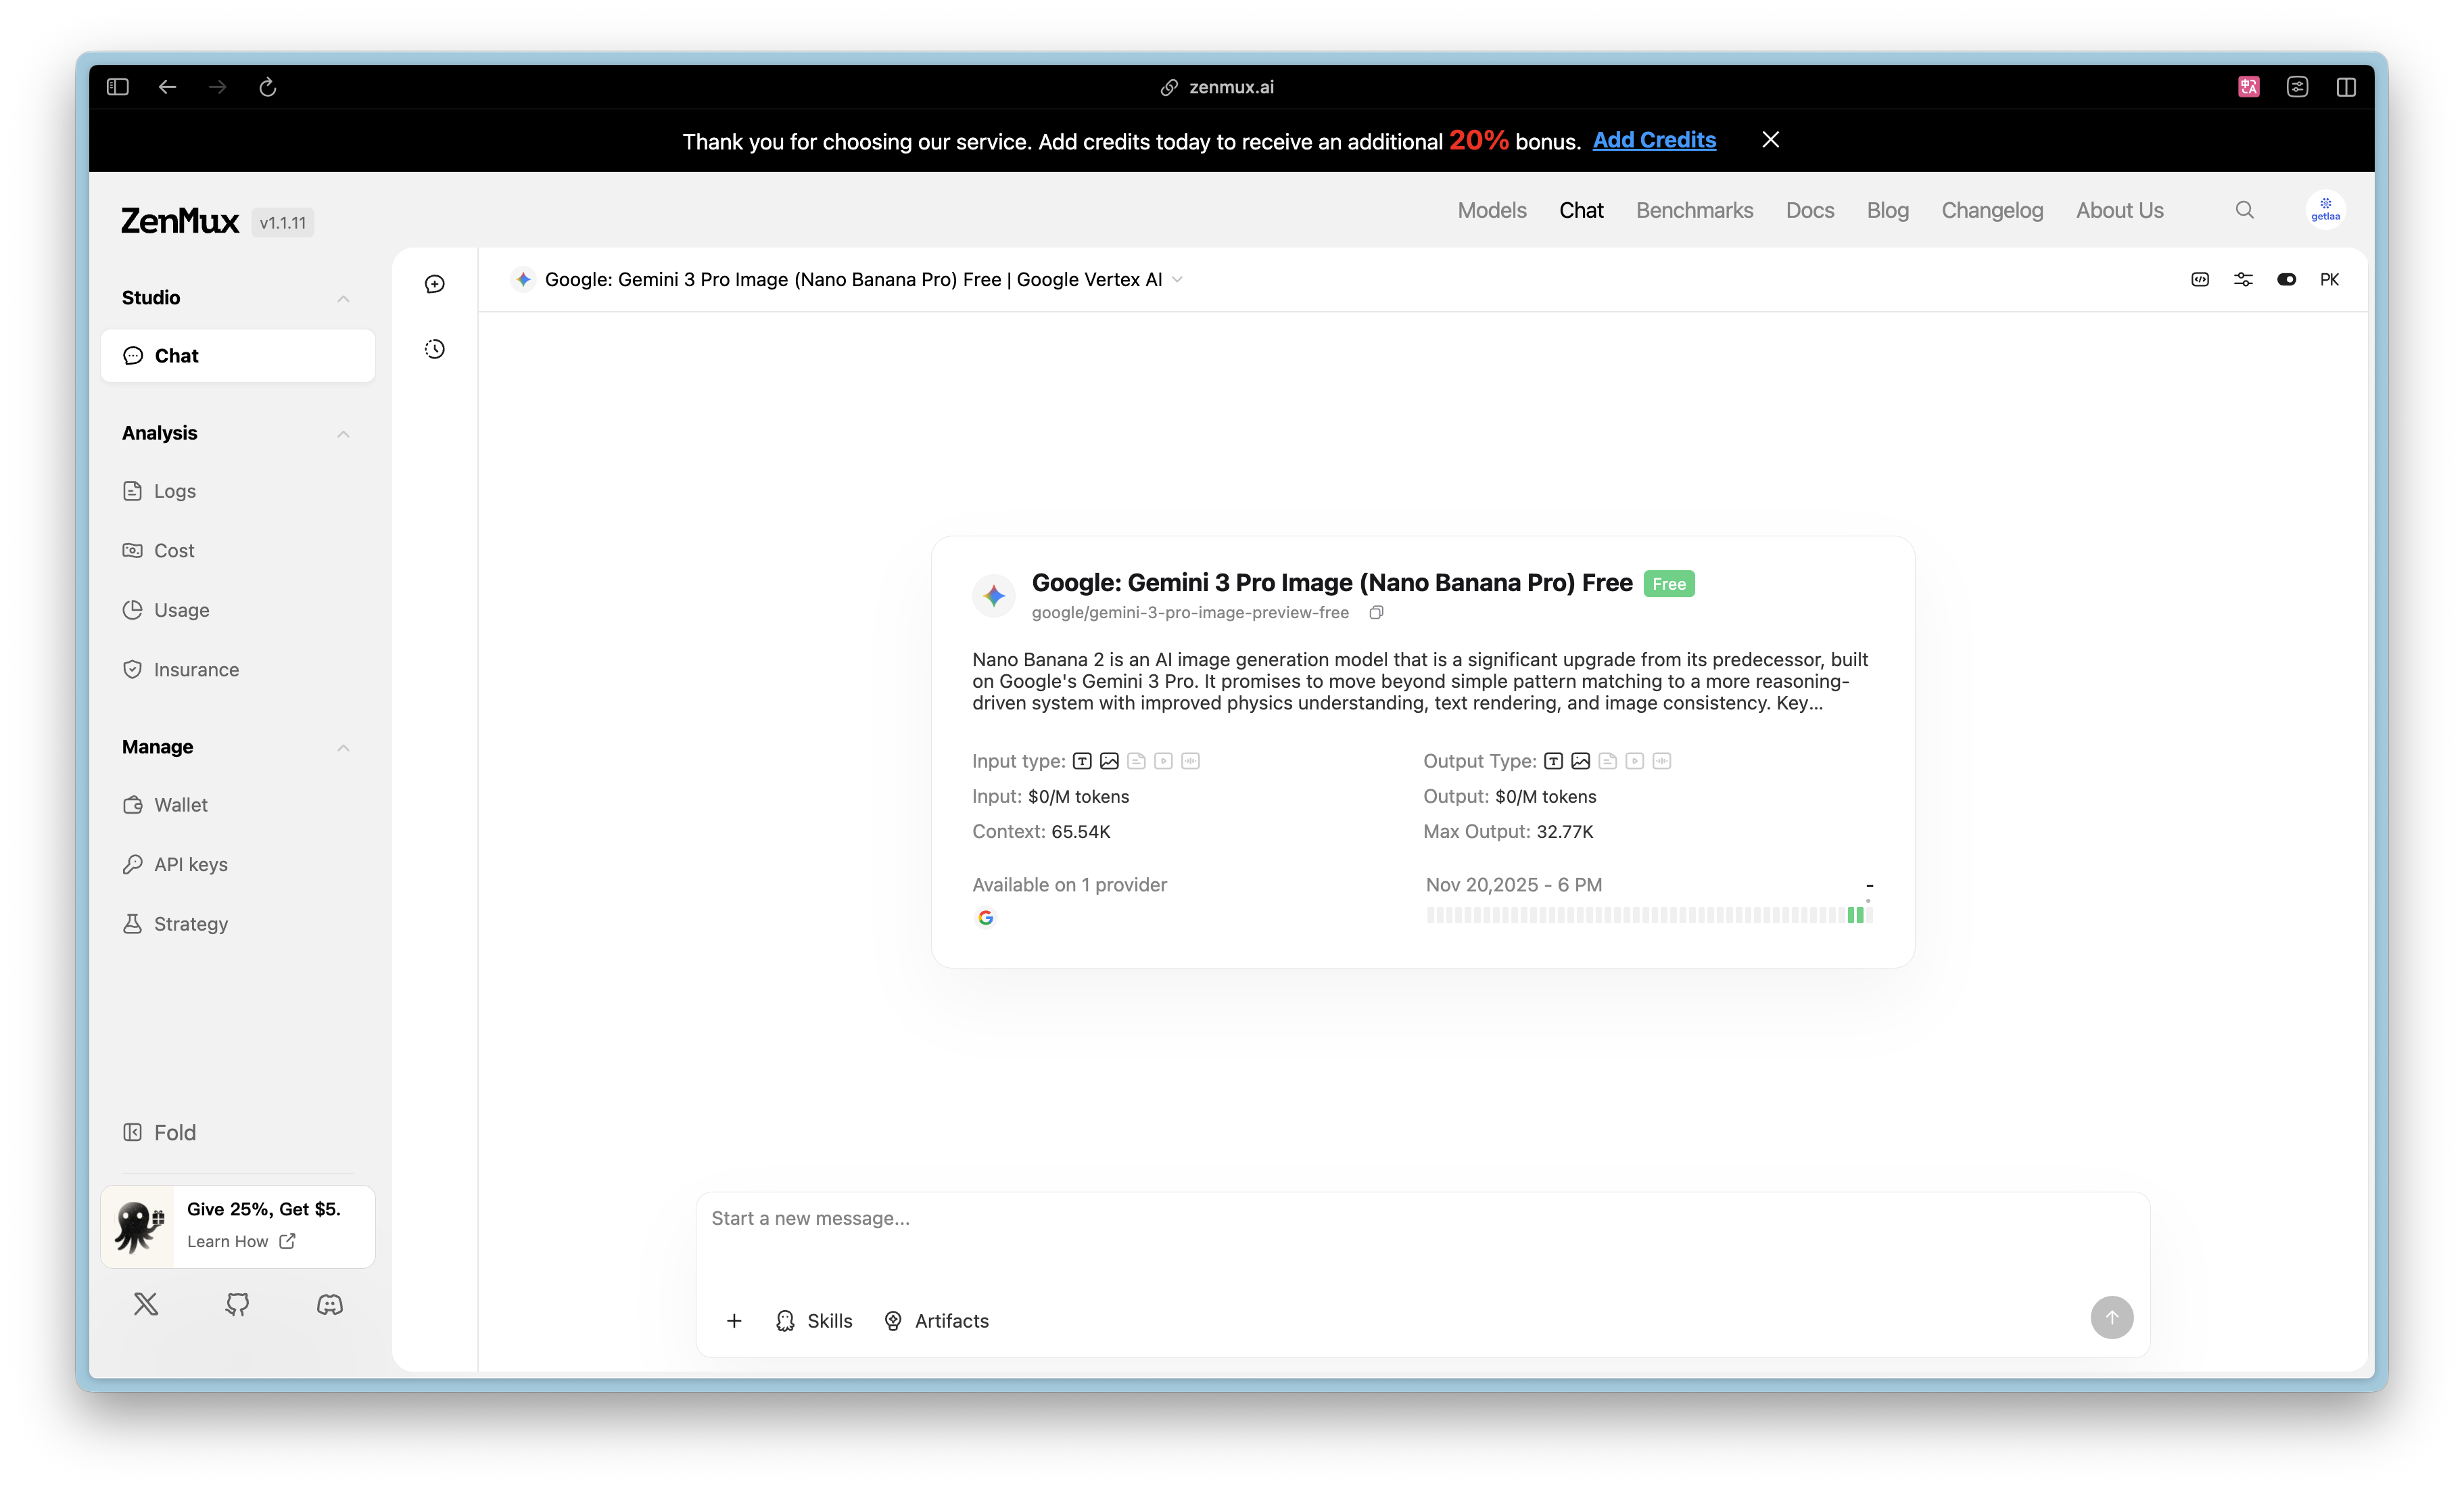Click the ZenMux logo

(x=180, y=221)
